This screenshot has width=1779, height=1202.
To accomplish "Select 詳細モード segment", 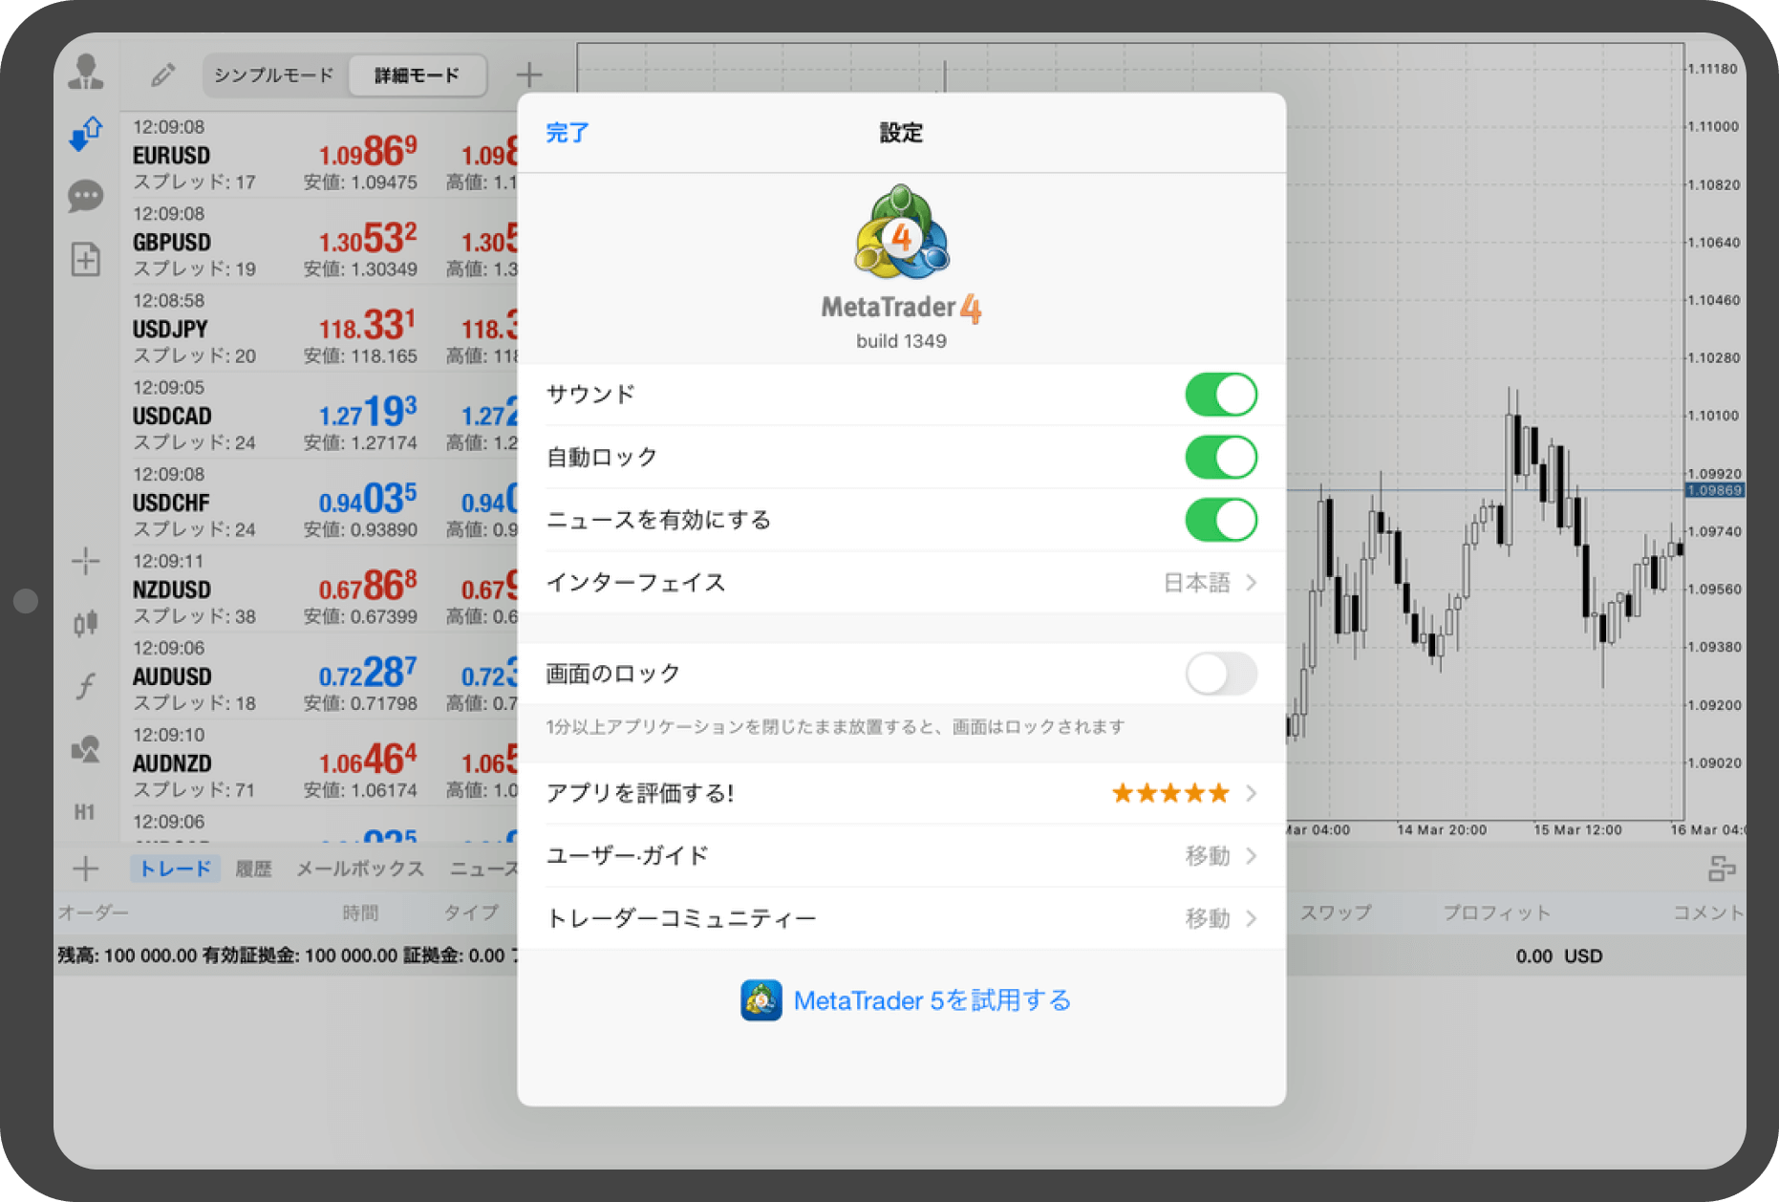I will click(418, 75).
